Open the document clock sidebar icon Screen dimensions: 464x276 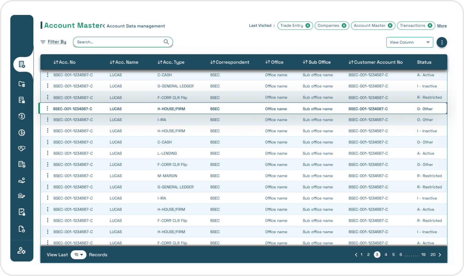22,229
